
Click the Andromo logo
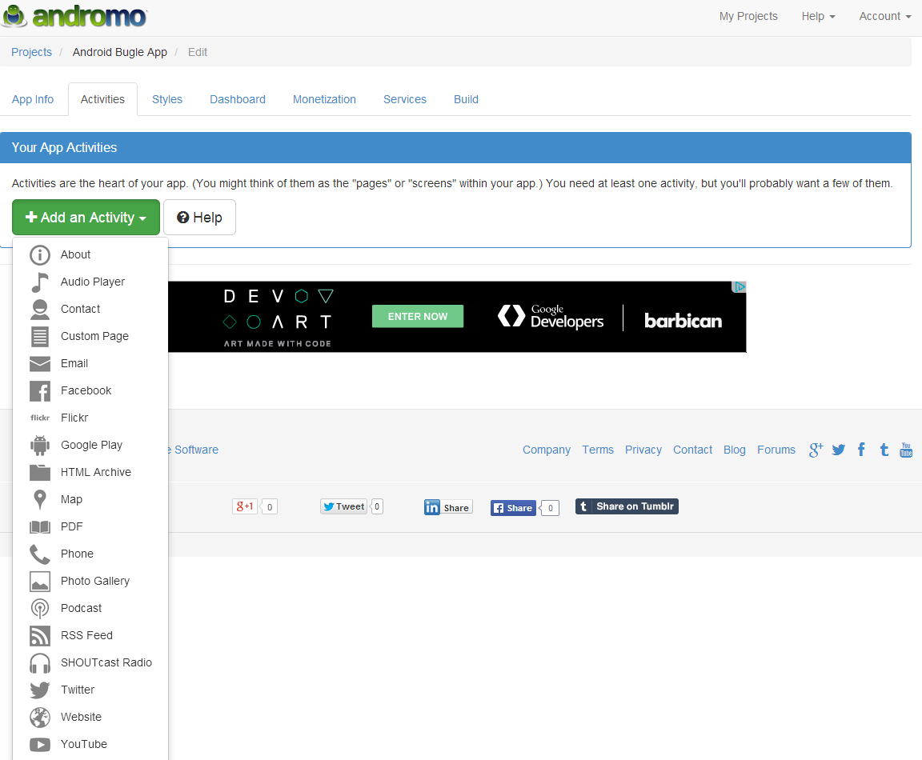pyautogui.click(x=74, y=16)
